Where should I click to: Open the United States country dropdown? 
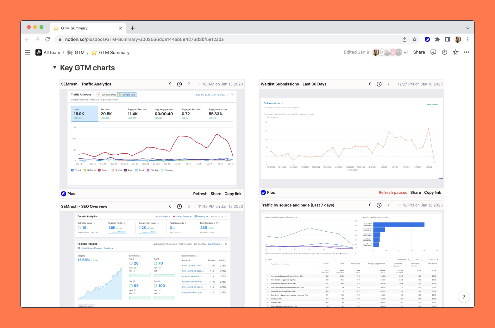pos(182,216)
